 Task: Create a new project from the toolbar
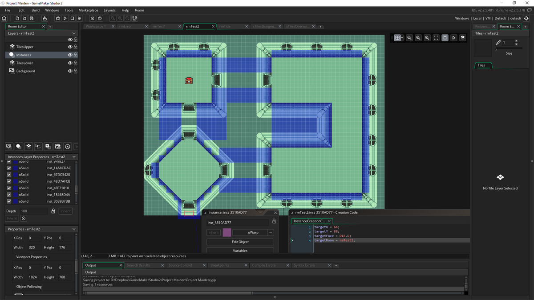click(x=17, y=18)
